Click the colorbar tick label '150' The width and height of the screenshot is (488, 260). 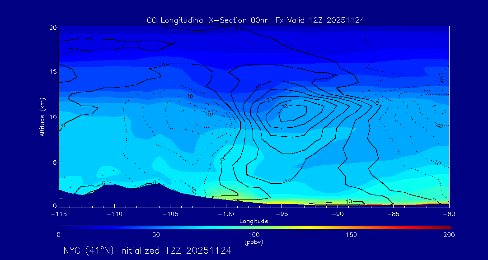click(351, 235)
